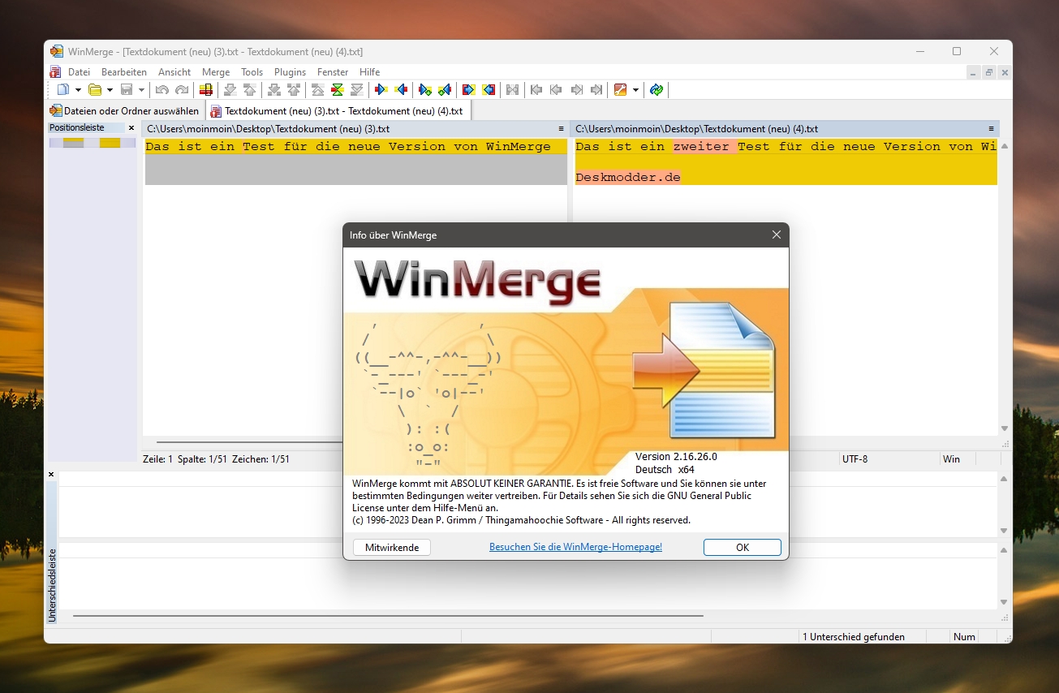Copy all differences to the right
This screenshot has height=693, width=1059.
[x=469, y=90]
